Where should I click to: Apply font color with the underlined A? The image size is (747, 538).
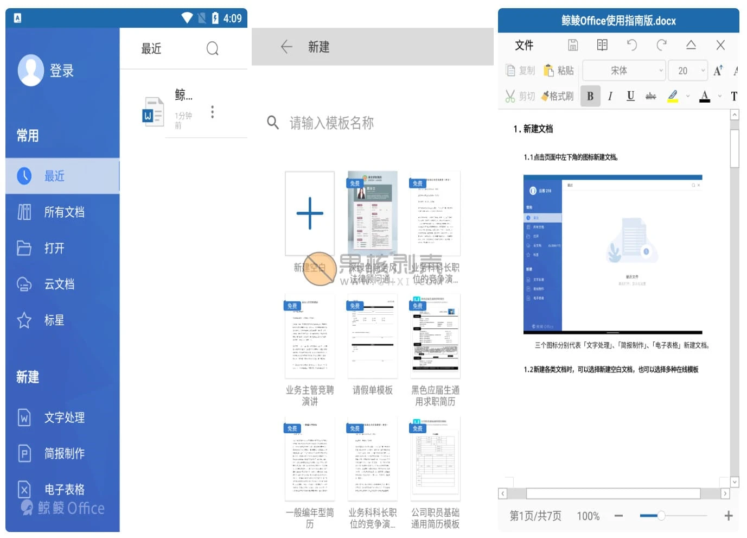[705, 96]
